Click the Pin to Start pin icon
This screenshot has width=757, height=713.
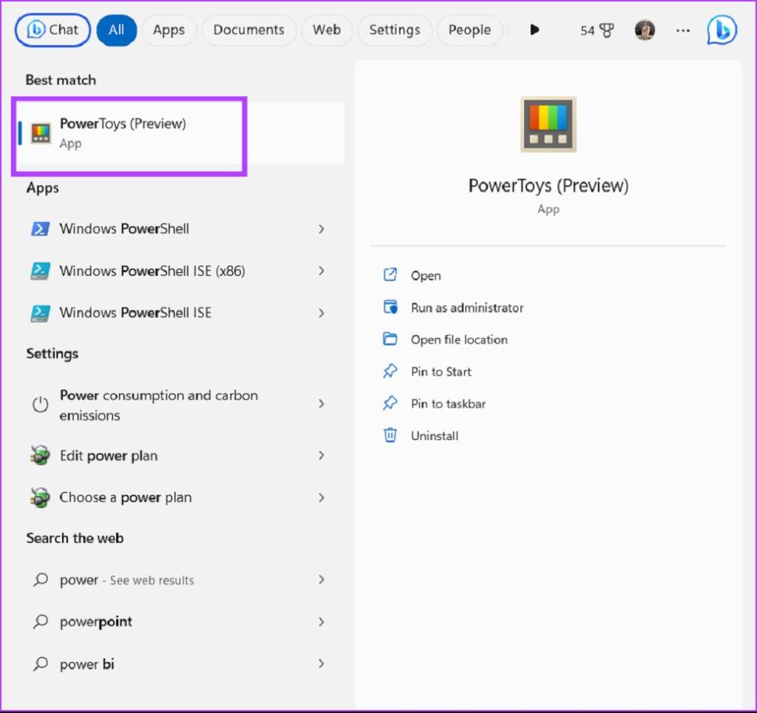(390, 371)
